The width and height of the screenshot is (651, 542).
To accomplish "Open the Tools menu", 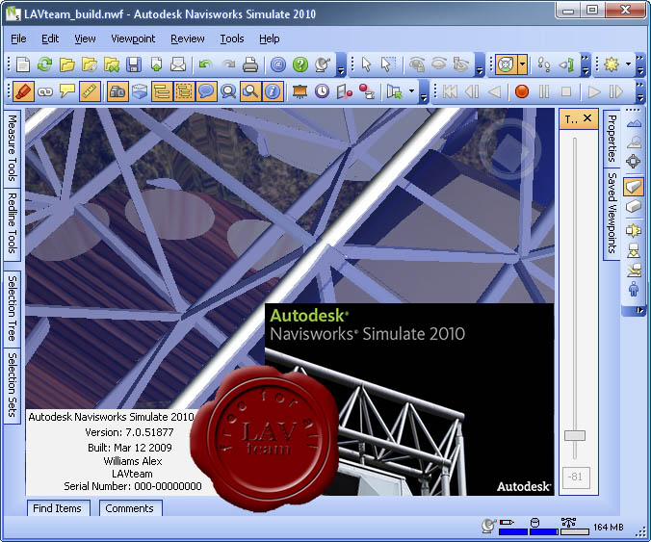I will (x=232, y=39).
